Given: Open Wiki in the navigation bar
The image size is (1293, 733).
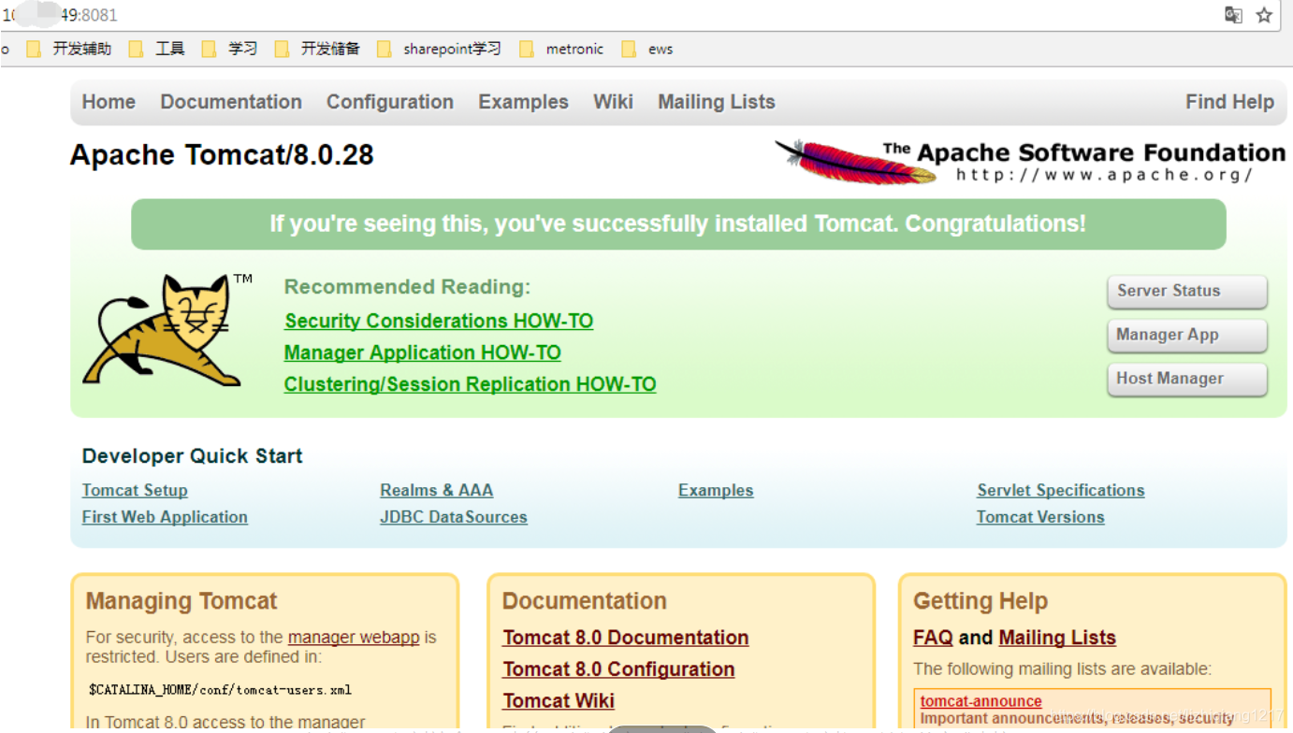Looking at the screenshot, I should coord(613,102).
